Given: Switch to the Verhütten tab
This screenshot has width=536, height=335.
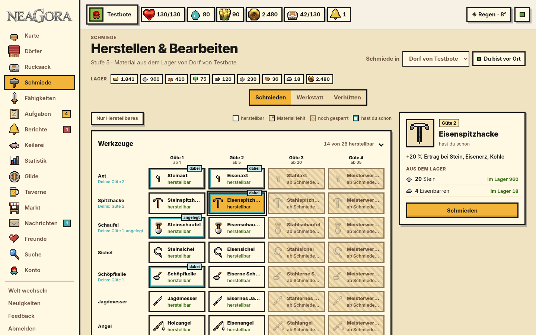Looking at the screenshot, I should [x=347, y=98].
